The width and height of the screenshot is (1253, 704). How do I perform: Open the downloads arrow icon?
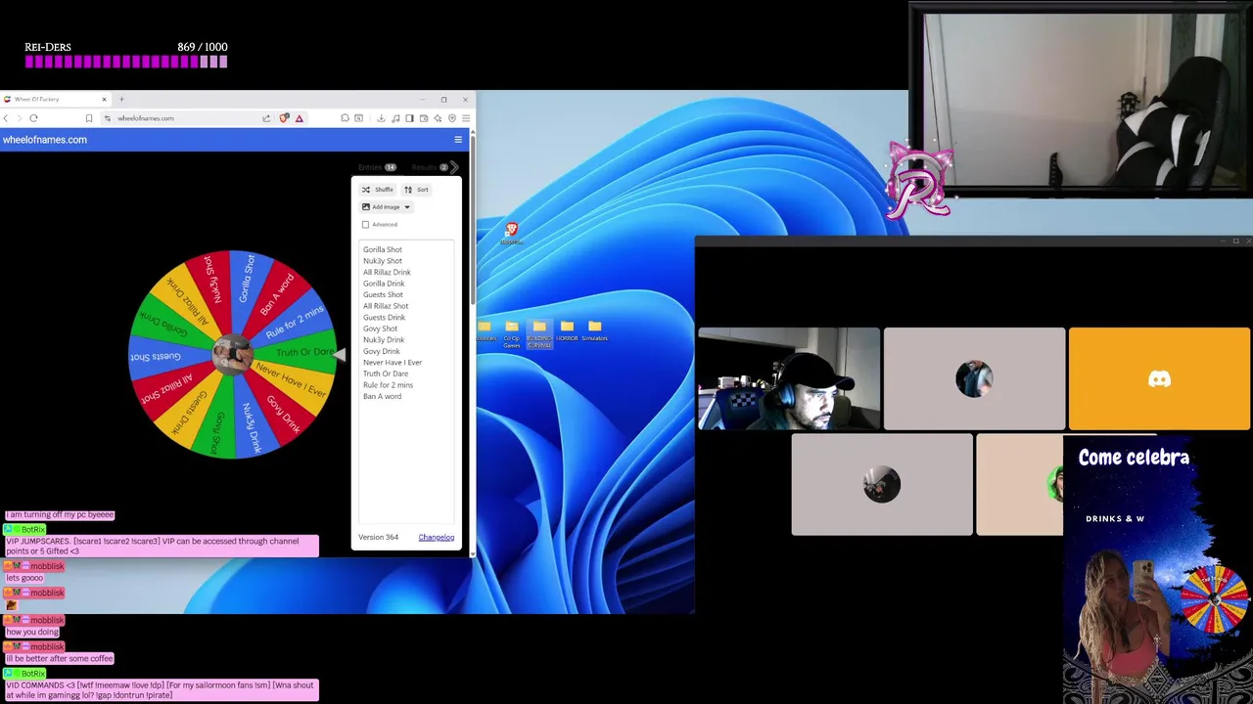(381, 118)
